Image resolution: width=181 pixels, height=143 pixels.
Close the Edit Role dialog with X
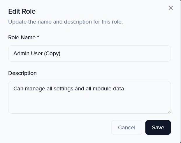pyautogui.click(x=171, y=8)
